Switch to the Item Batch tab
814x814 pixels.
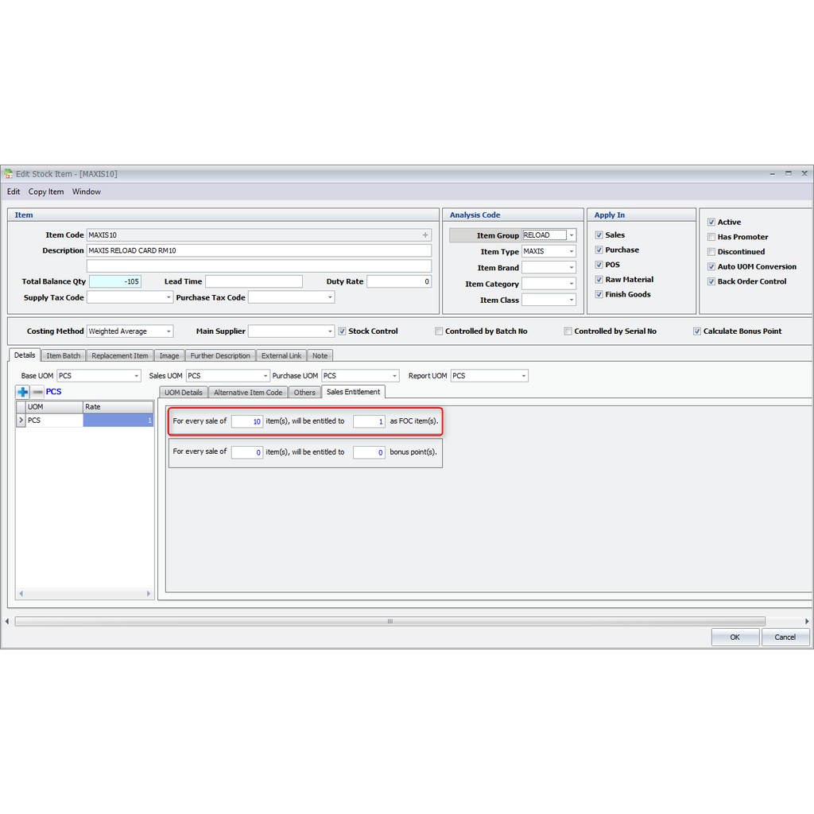(63, 356)
